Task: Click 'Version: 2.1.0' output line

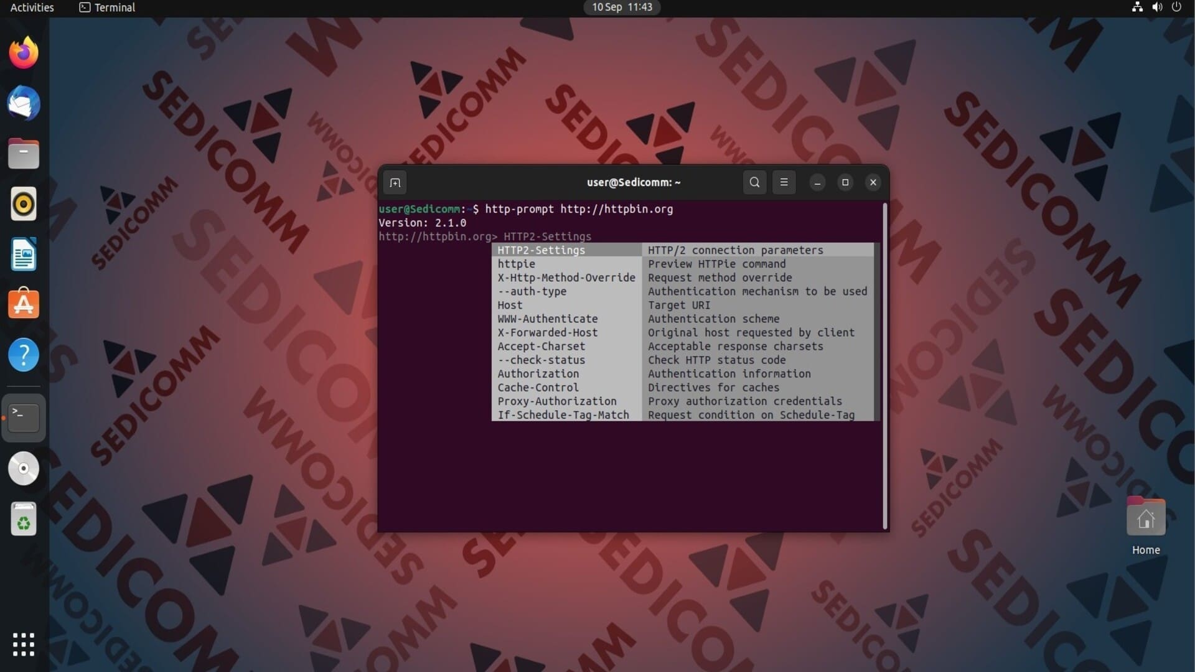Action: click(x=422, y=223)
